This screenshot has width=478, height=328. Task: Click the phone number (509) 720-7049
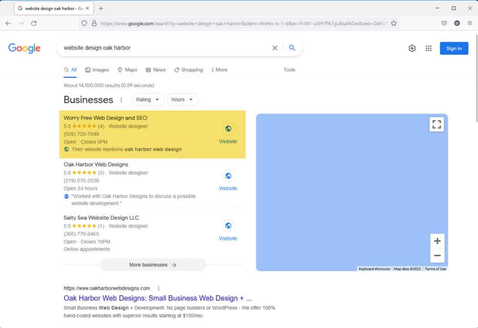coord(81,134)
